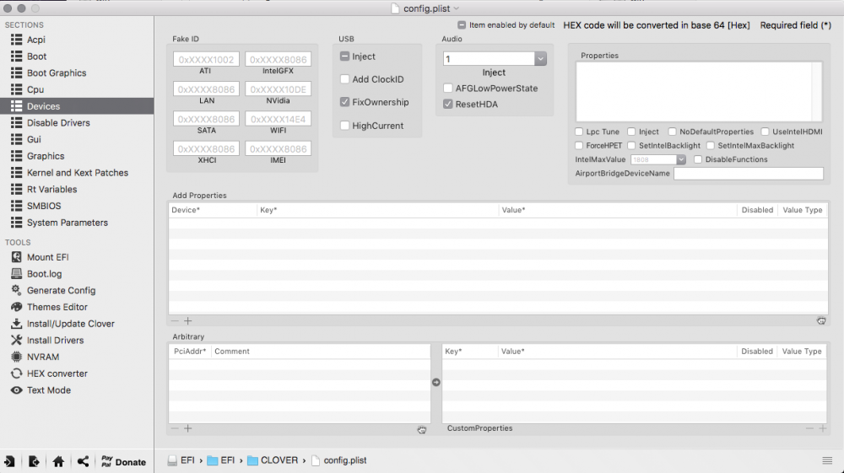The width and height of the screenshot is (844, 473).
Task: Open config.plist title dropdown chevron
Action: pos(457,8)
